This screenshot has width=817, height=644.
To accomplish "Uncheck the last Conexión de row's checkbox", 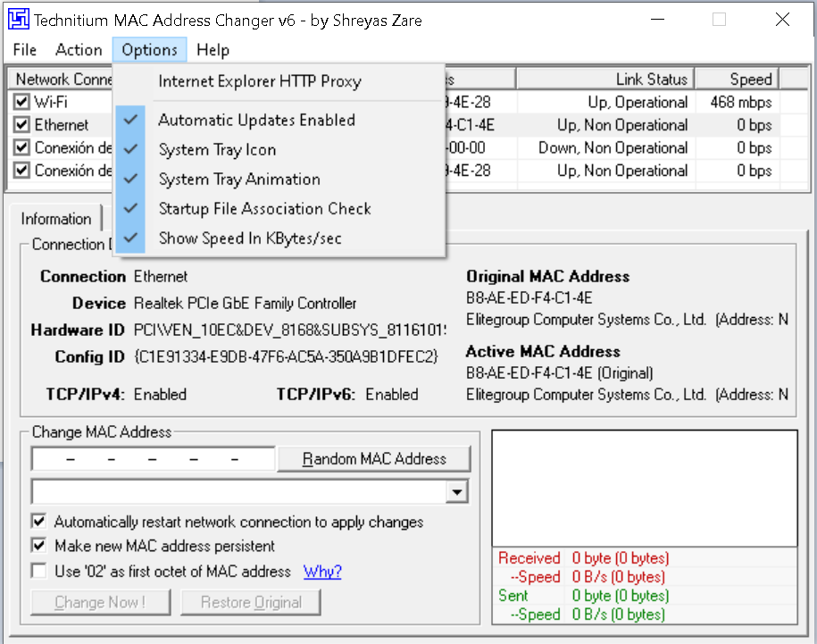I will click(21, 171).
